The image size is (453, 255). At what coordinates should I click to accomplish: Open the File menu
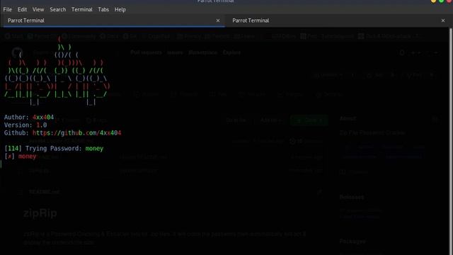click(x=8, y=9)
